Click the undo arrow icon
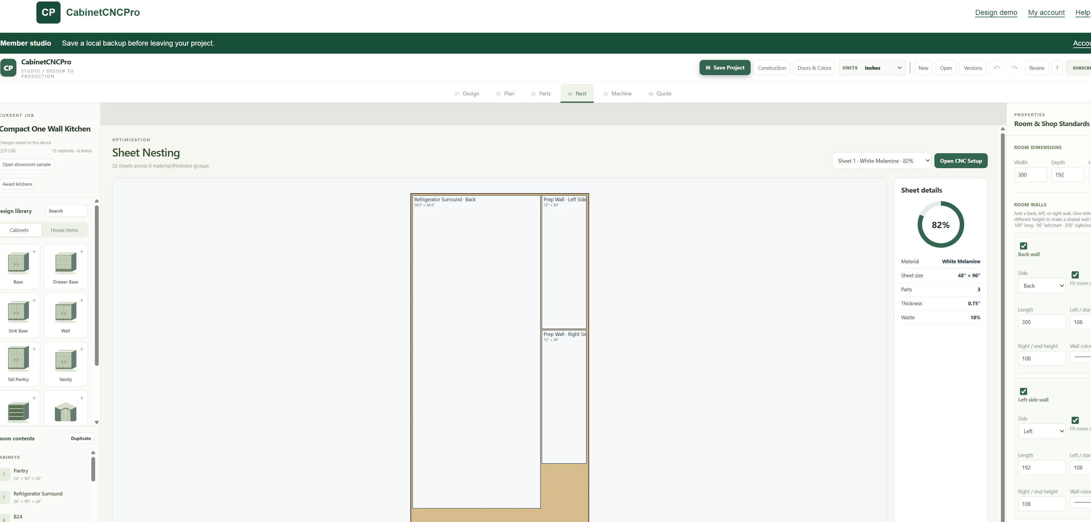Screen dimensions: 1091x522 click(996, 68)
